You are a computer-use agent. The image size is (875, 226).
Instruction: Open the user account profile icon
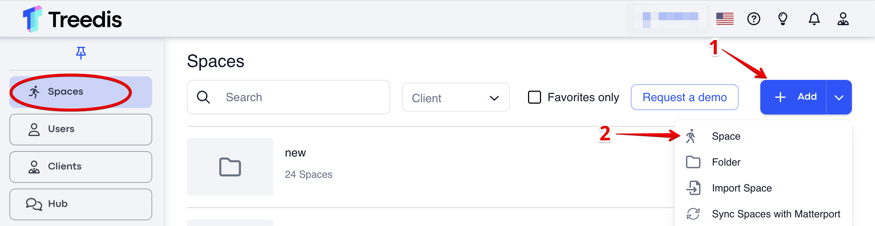click(x=843, y=19)
